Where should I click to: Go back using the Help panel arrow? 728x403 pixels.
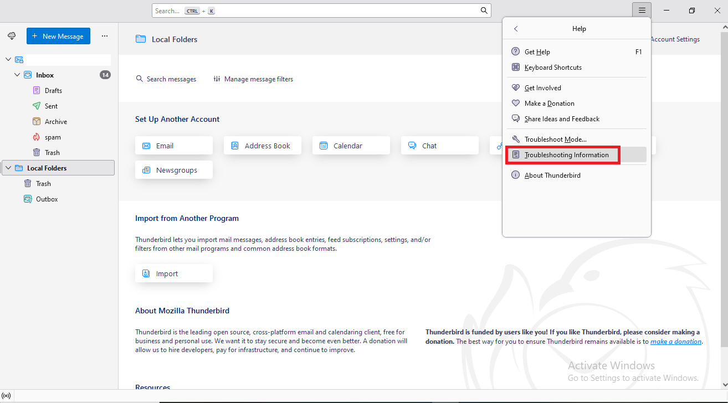[x=516, y=29]
